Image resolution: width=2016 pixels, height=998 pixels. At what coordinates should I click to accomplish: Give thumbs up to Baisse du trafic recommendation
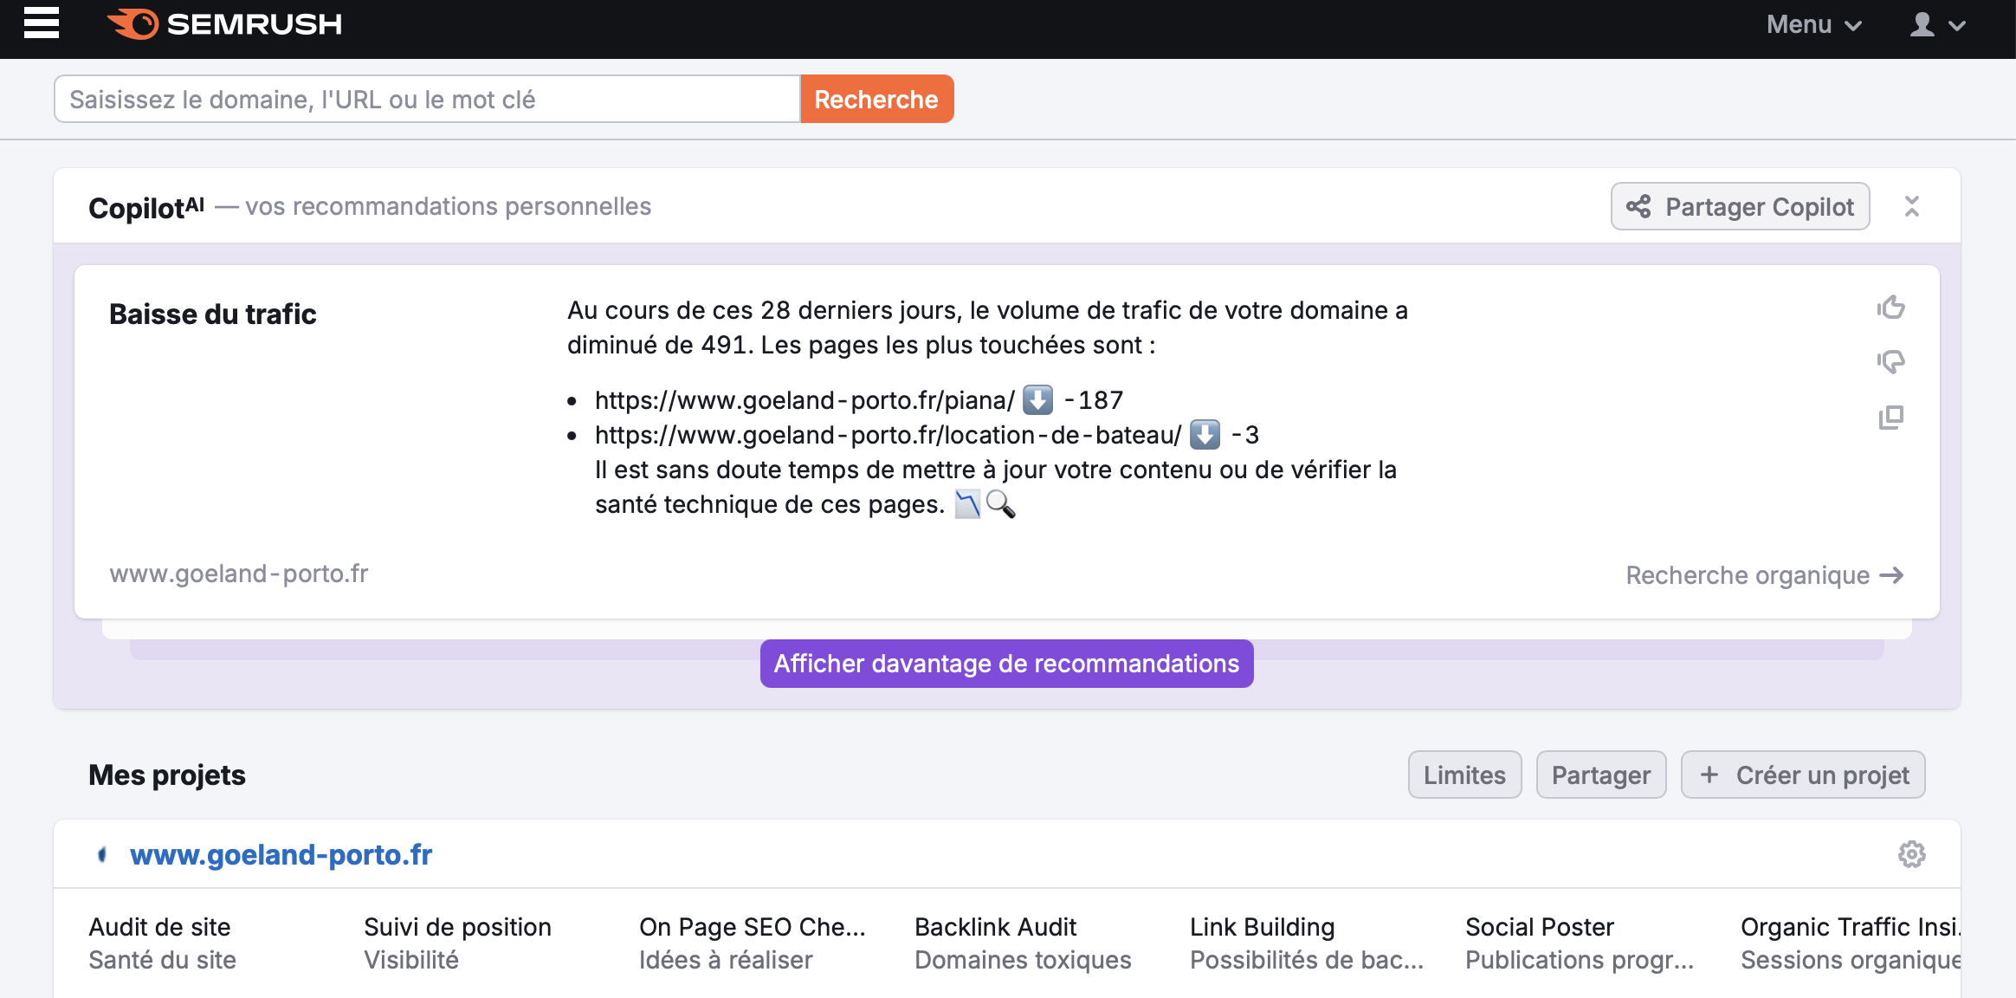point(1891,308)
